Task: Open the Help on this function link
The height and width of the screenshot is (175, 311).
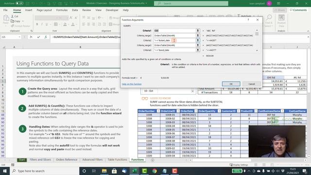Action: pos(132,84)
